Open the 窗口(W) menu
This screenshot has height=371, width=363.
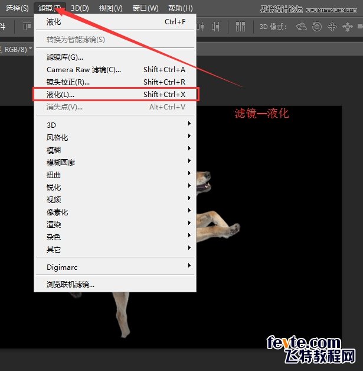click(x=145, y=8)
